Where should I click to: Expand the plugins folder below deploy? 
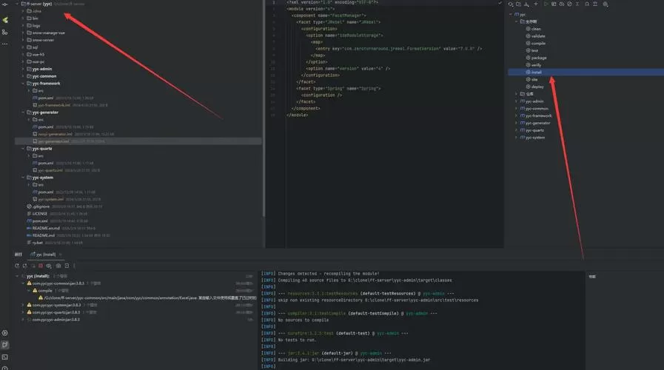[x=516, y=94]
